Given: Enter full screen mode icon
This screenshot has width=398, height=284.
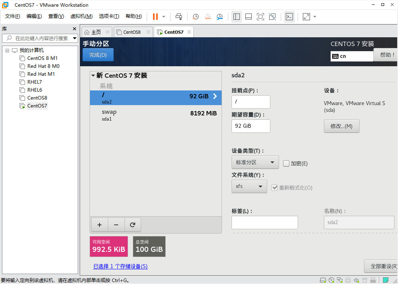Looking at the screenshot, I should point(260,17).
